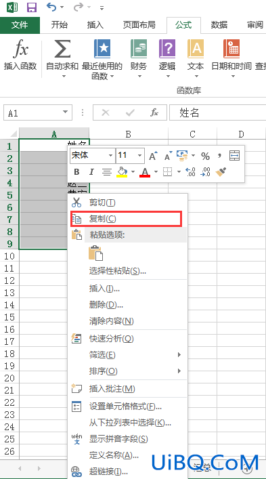The height and width of the screenshot is (479, 266).
Task: Open the 文本 functions icon
Action: coord(195,49)
